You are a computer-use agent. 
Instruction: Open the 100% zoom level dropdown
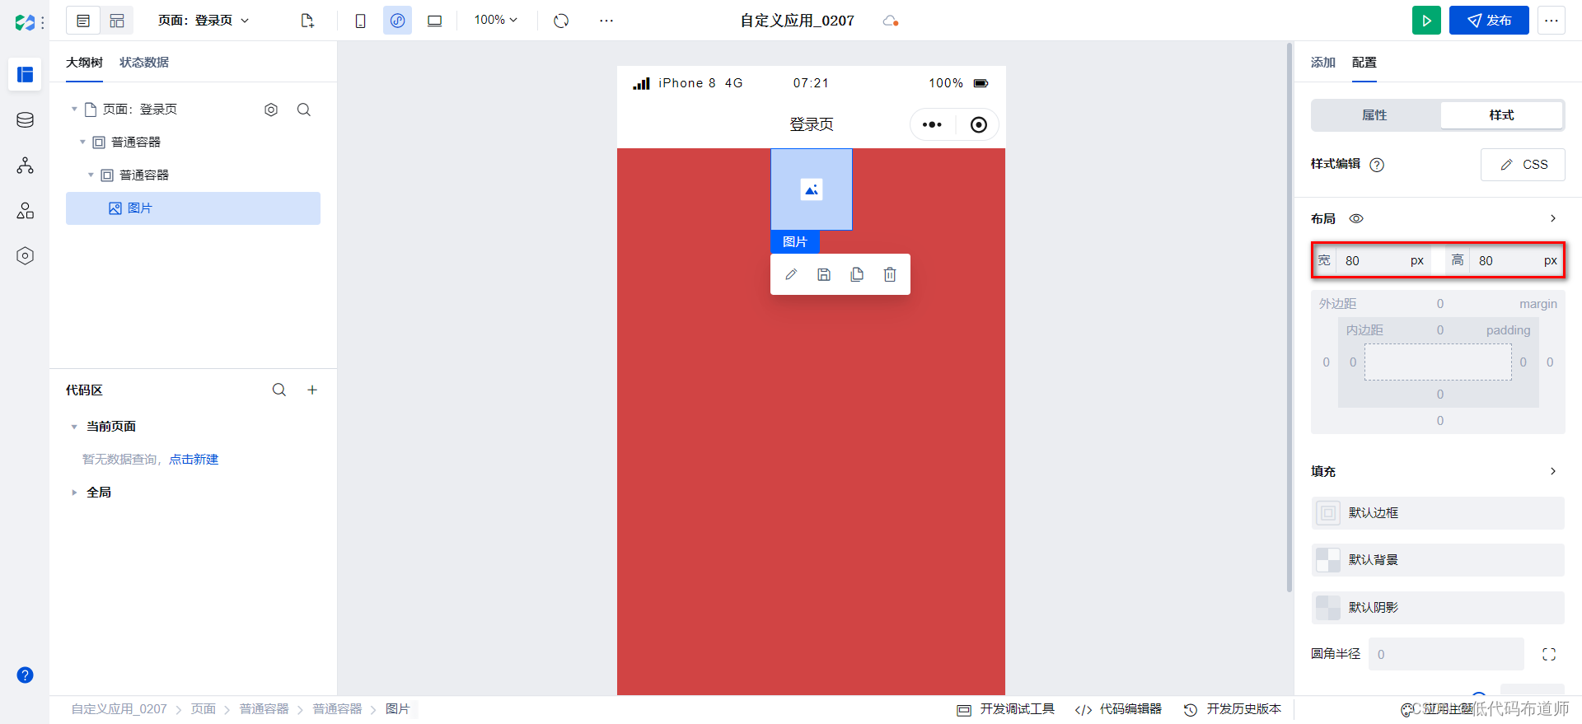496,20
